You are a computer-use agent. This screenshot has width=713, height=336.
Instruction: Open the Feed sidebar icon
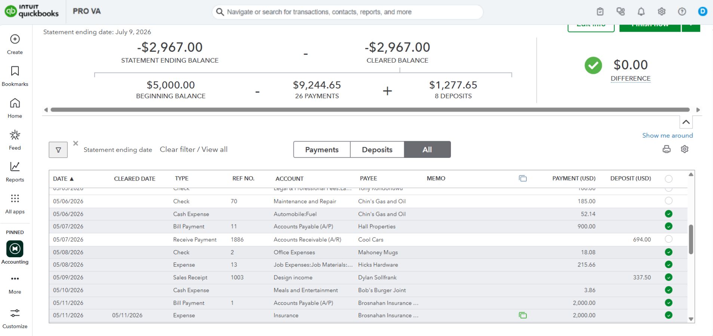[15, 140]
